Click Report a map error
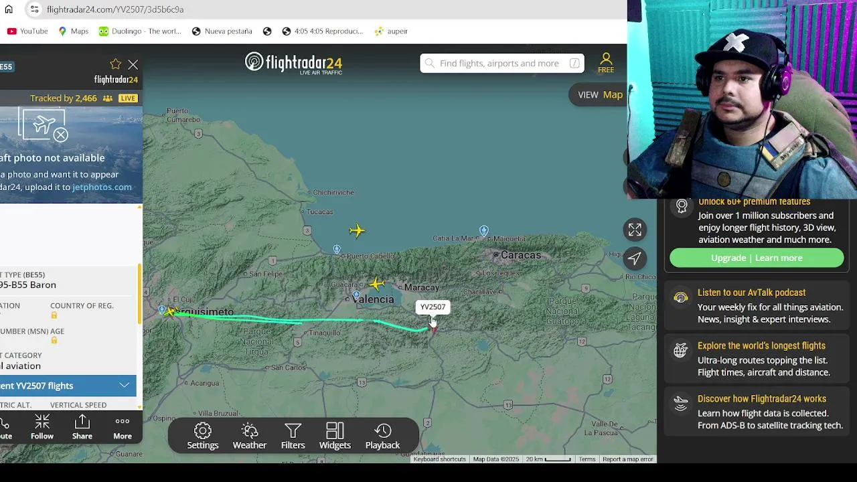The image size is (857, 482). [x=627, y=459]
